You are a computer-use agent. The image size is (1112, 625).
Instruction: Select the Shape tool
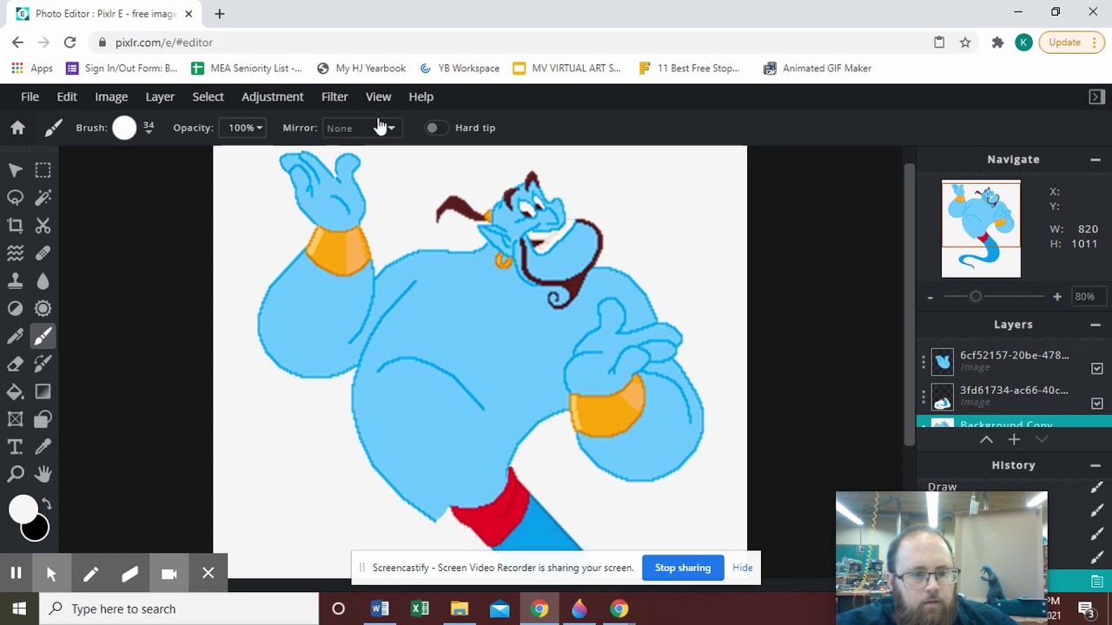pos(43,420)
